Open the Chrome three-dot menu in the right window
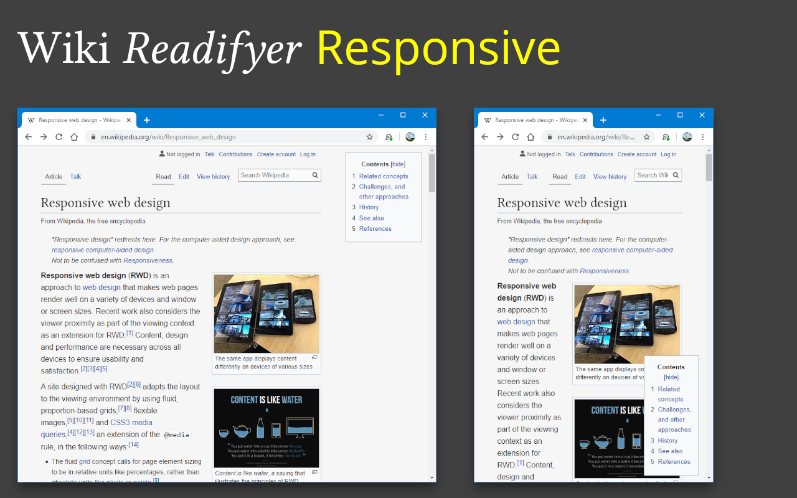 click(x=703, y=137)
